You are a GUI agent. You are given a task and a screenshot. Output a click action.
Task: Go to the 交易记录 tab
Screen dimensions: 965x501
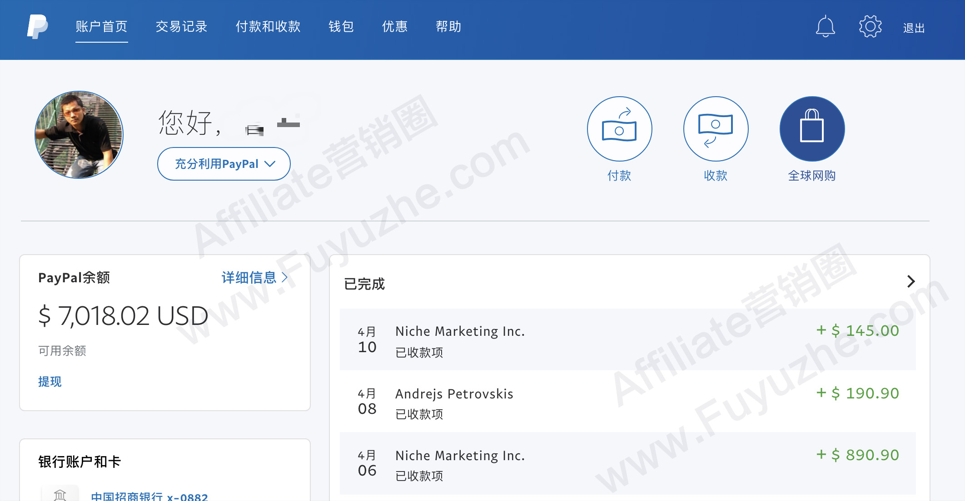[x=181, y=26]
